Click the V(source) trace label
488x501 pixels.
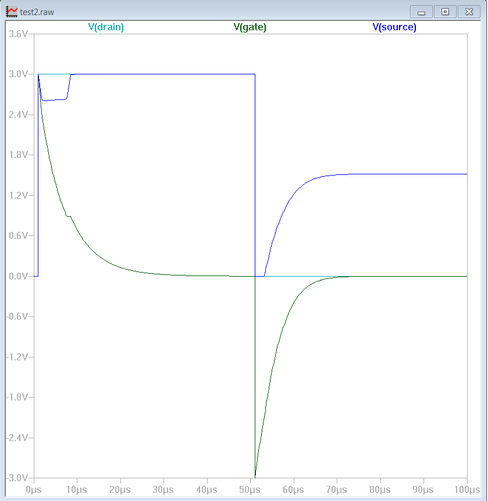pos(394,27)
